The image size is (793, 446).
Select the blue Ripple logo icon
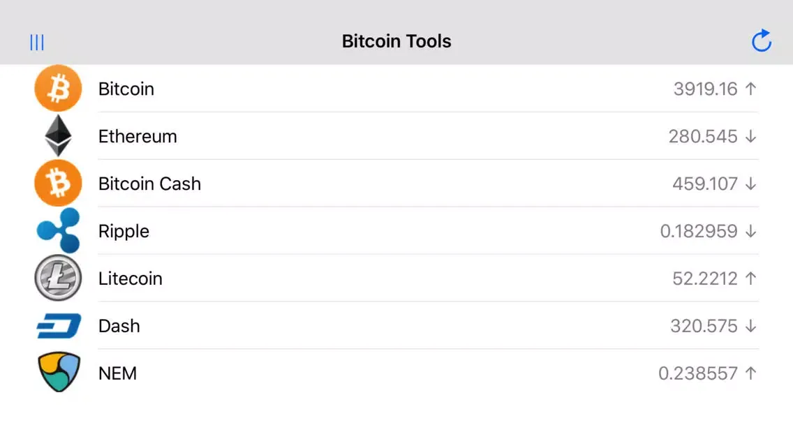coord(58,231)
